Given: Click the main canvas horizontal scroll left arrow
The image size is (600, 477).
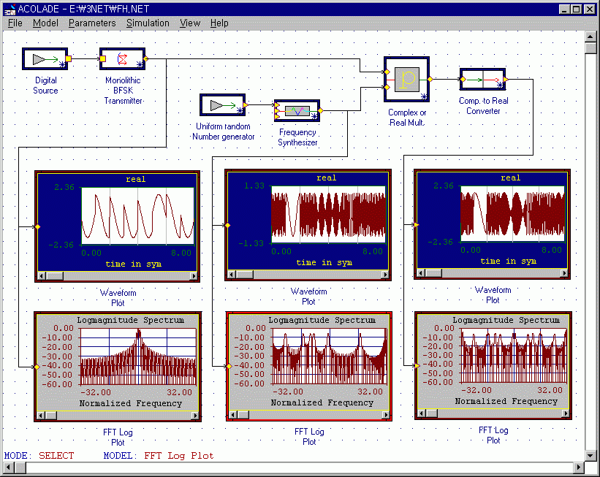Looking at the screenshot, I should 10,467.
